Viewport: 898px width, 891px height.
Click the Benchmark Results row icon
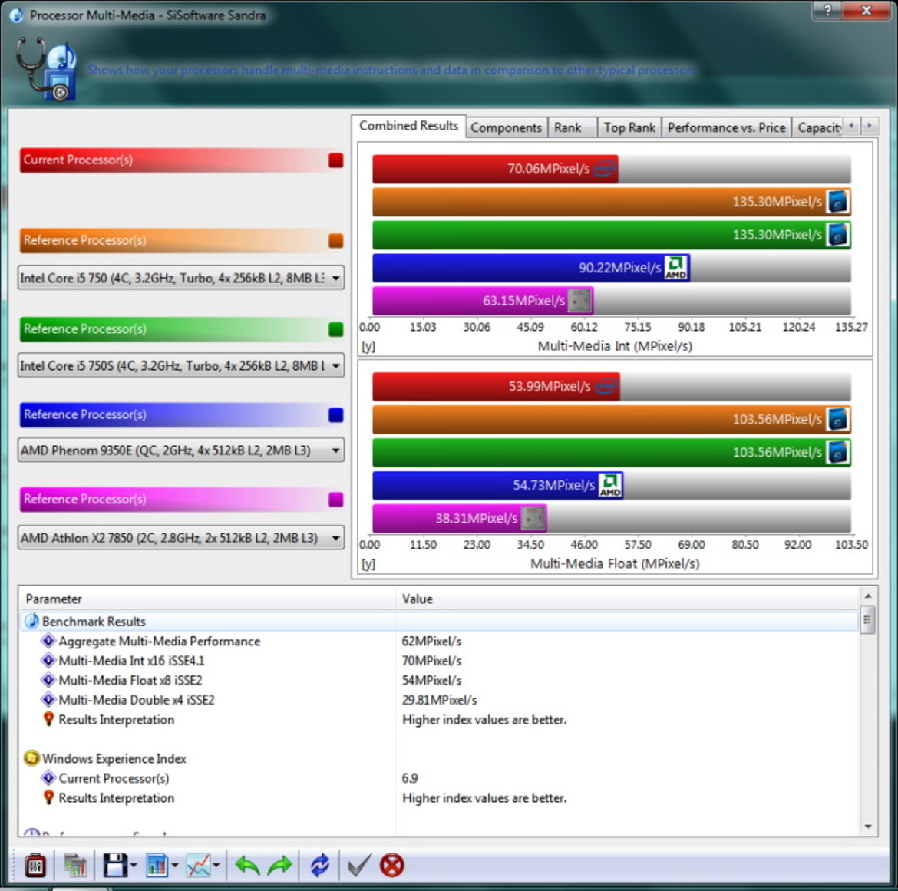click(32, 621)
